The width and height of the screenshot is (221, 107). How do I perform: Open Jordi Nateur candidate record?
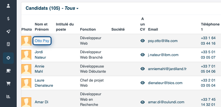40,55
